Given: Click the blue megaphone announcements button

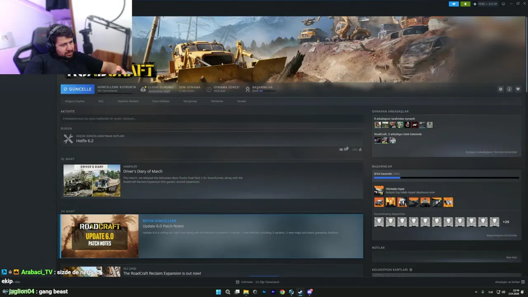Looking at the screenshot, I should pyautogui.click(x=454, y=4).
